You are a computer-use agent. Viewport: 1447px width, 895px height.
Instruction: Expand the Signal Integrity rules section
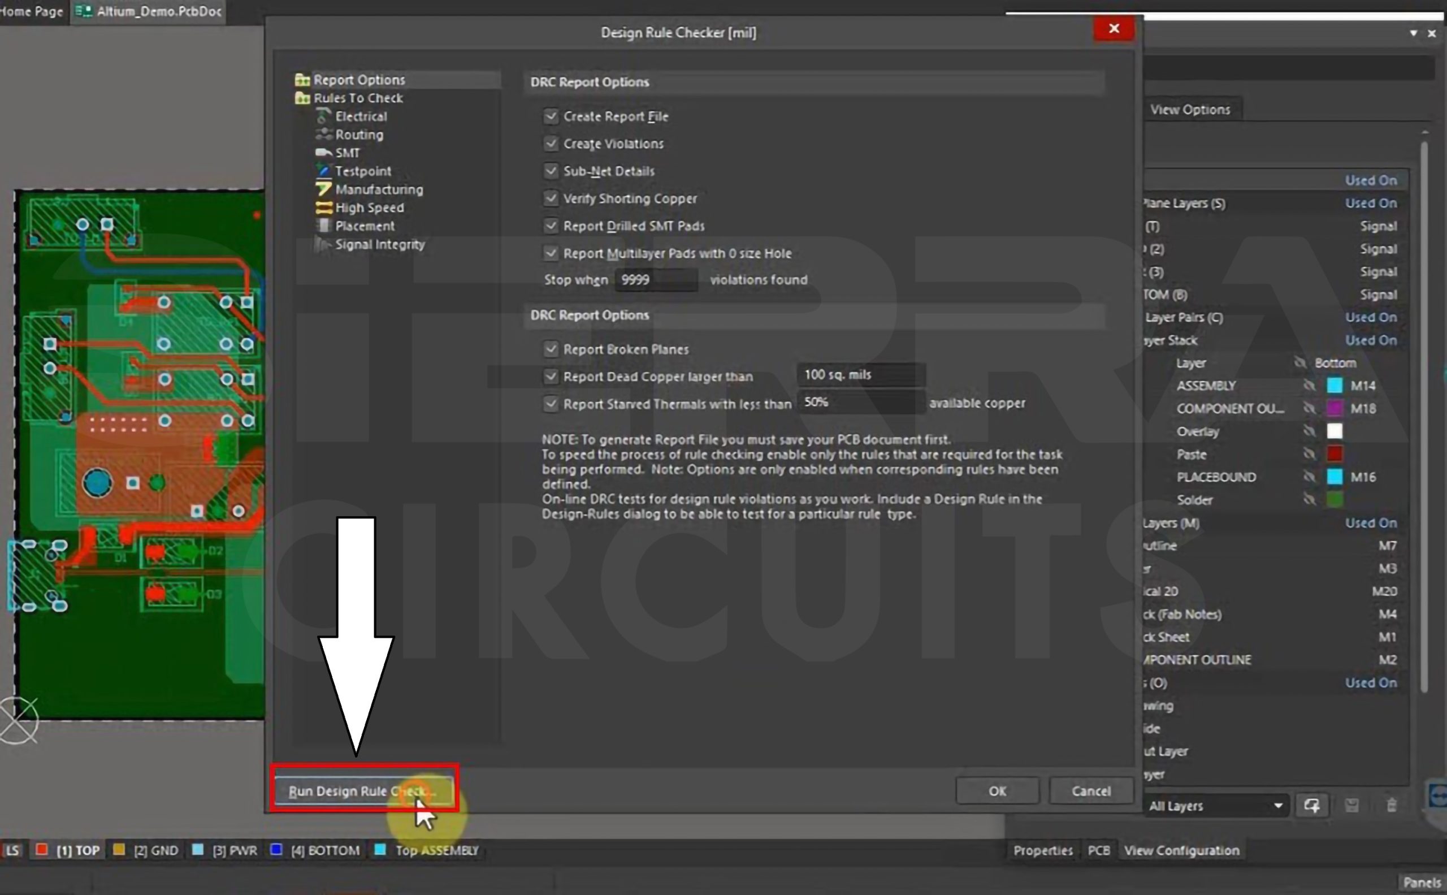(380, 243)
